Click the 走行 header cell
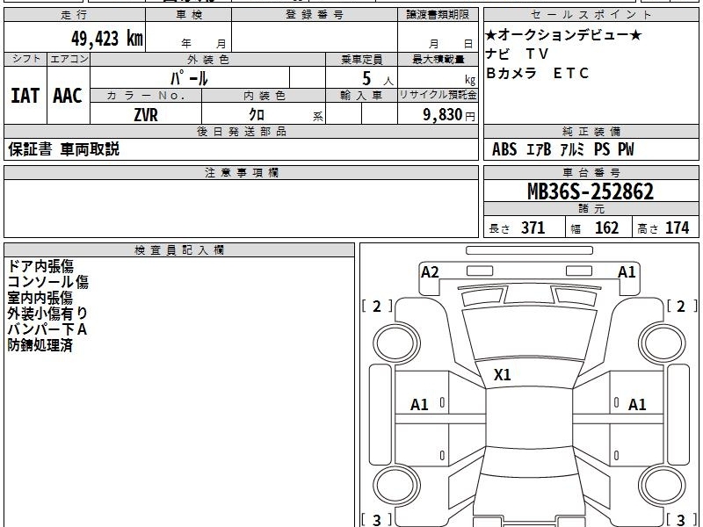The height and width of the screenshot is (527, 703). point(75,15)
